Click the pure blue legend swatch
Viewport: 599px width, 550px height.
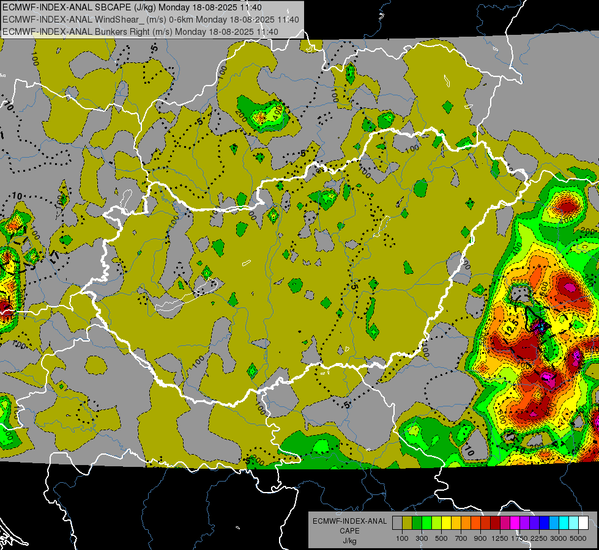coord(545,523)
